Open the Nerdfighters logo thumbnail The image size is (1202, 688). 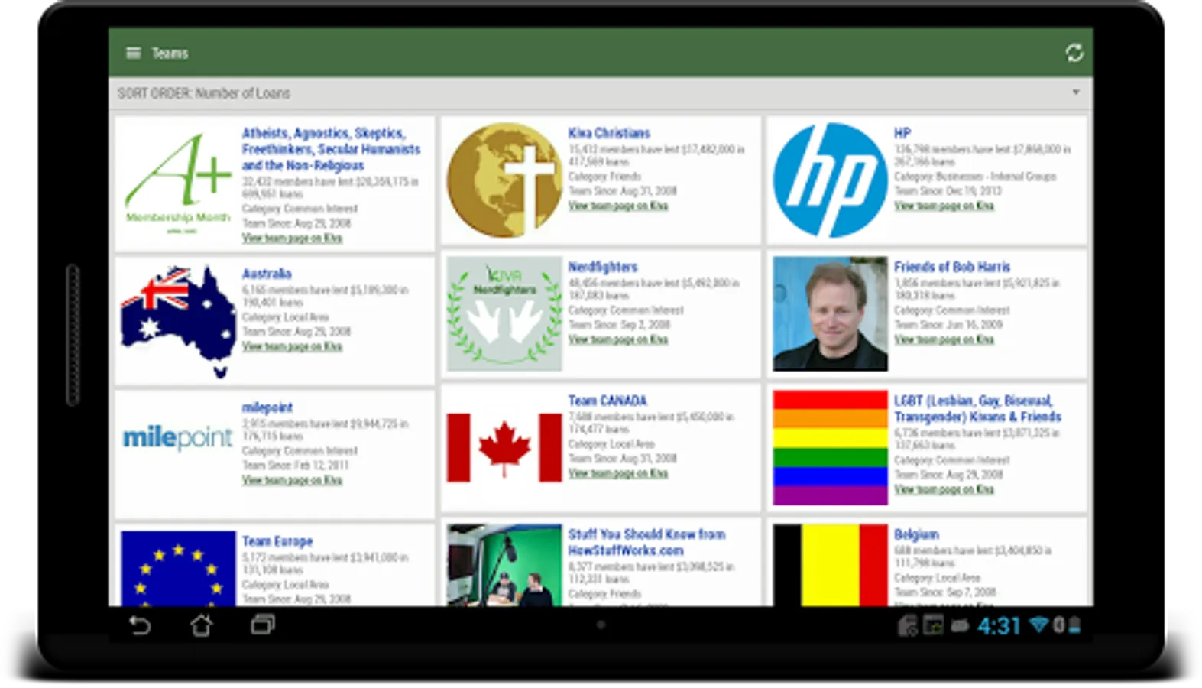(504, 313)
